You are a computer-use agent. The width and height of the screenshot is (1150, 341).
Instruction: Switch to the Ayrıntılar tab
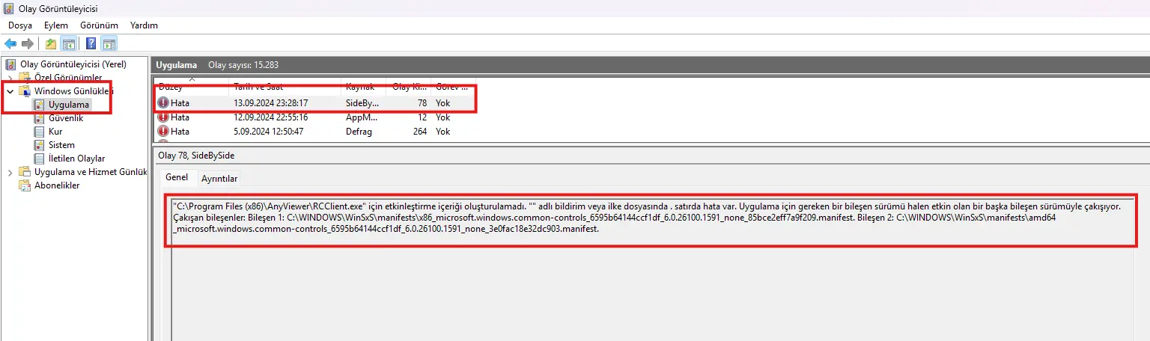tap(219, 179)
